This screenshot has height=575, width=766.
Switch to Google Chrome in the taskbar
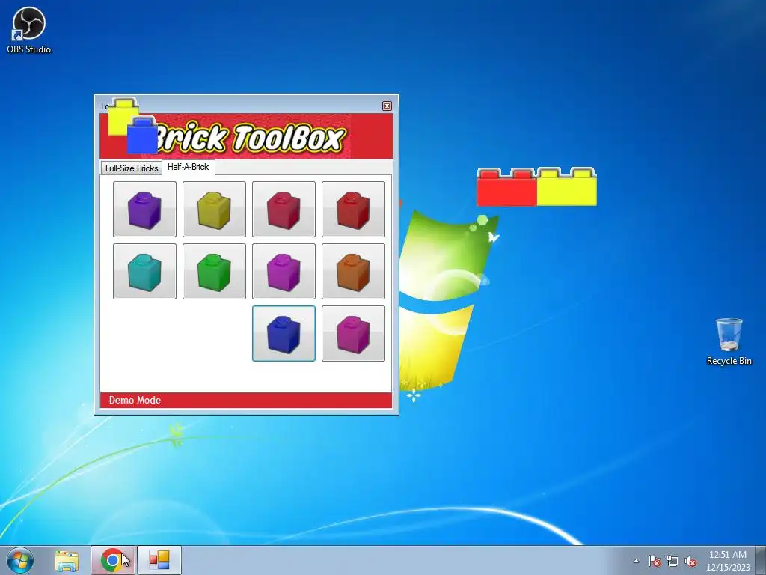[x=112, y=560]
